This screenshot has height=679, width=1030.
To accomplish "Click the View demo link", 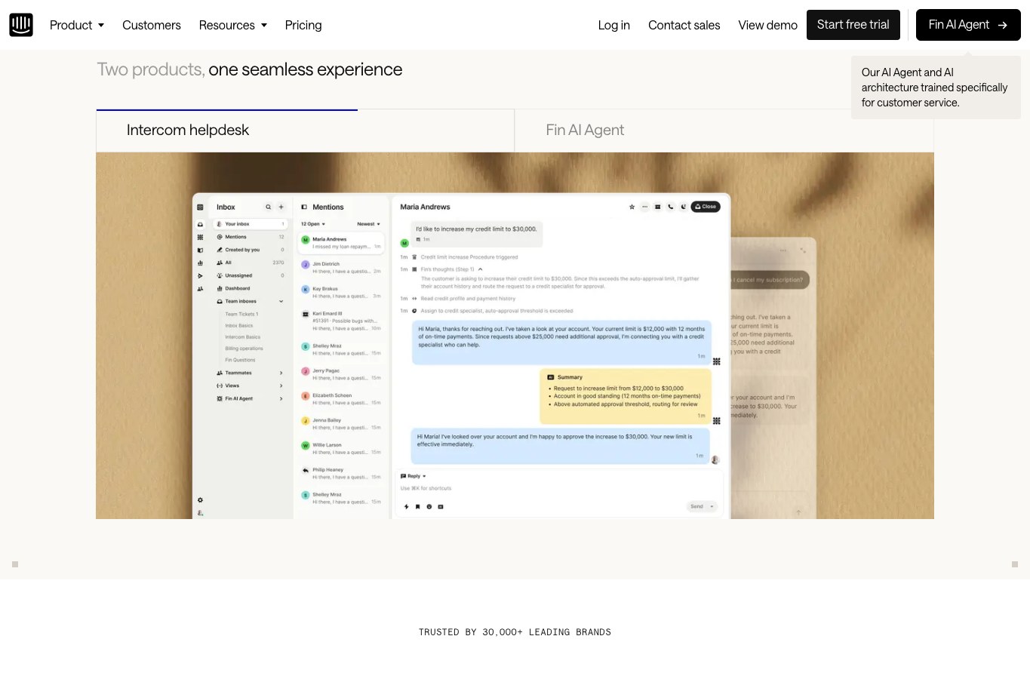I will tap(768, 25).
